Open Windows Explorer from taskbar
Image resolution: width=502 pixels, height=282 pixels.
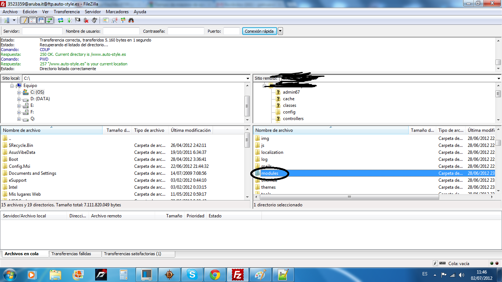55,274
